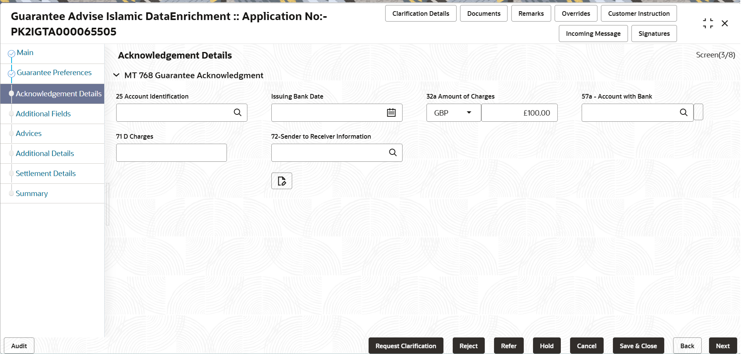Collapse the MT 768 Guarantee Acknowledgment section
741x354 pixels.
click(116, 75)
